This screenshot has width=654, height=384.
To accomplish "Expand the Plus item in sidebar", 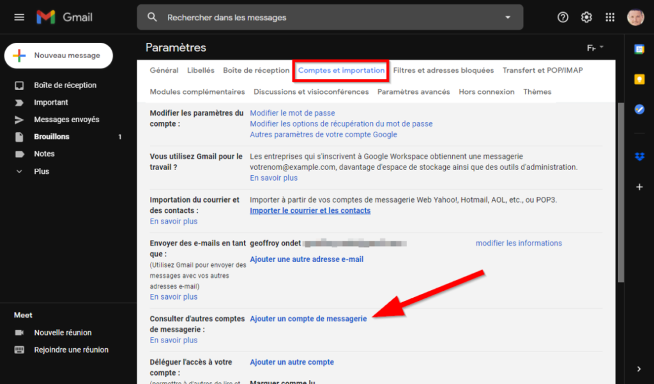I will click(x=42, y=171).
